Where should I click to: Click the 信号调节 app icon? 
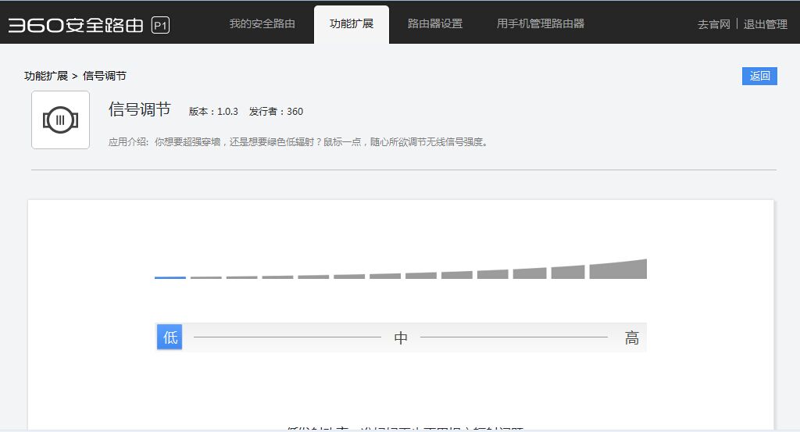pos(60,120)
